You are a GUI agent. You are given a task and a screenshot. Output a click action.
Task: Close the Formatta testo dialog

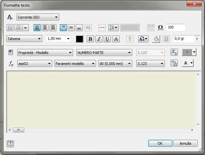[194, 4]
